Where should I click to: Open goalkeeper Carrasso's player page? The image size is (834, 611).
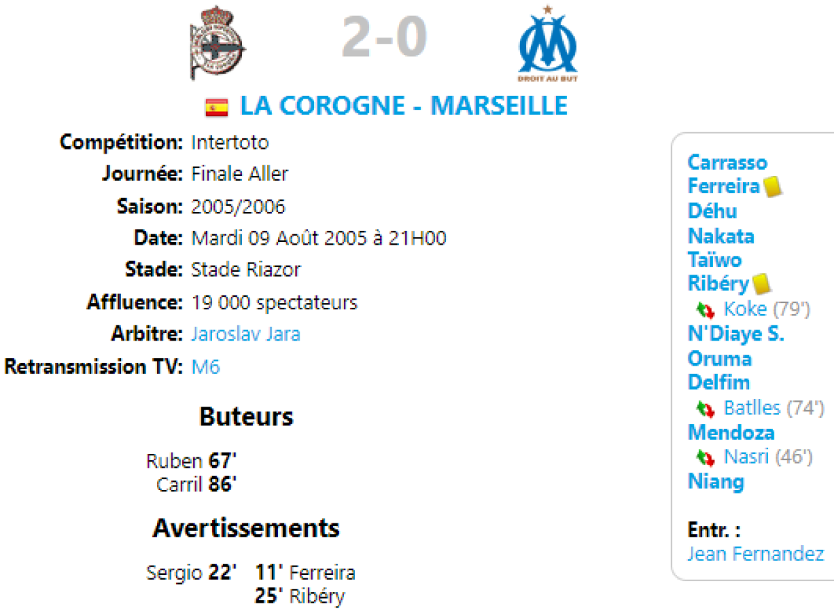(x=727, y=163)
